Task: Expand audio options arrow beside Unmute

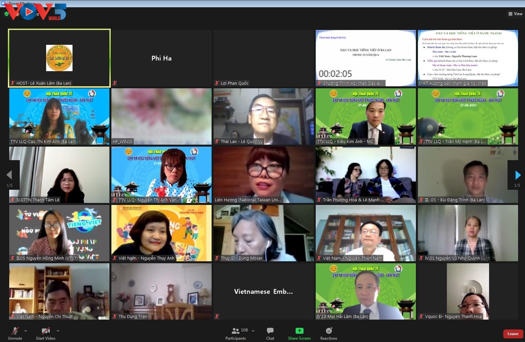Action: point(26,331)
